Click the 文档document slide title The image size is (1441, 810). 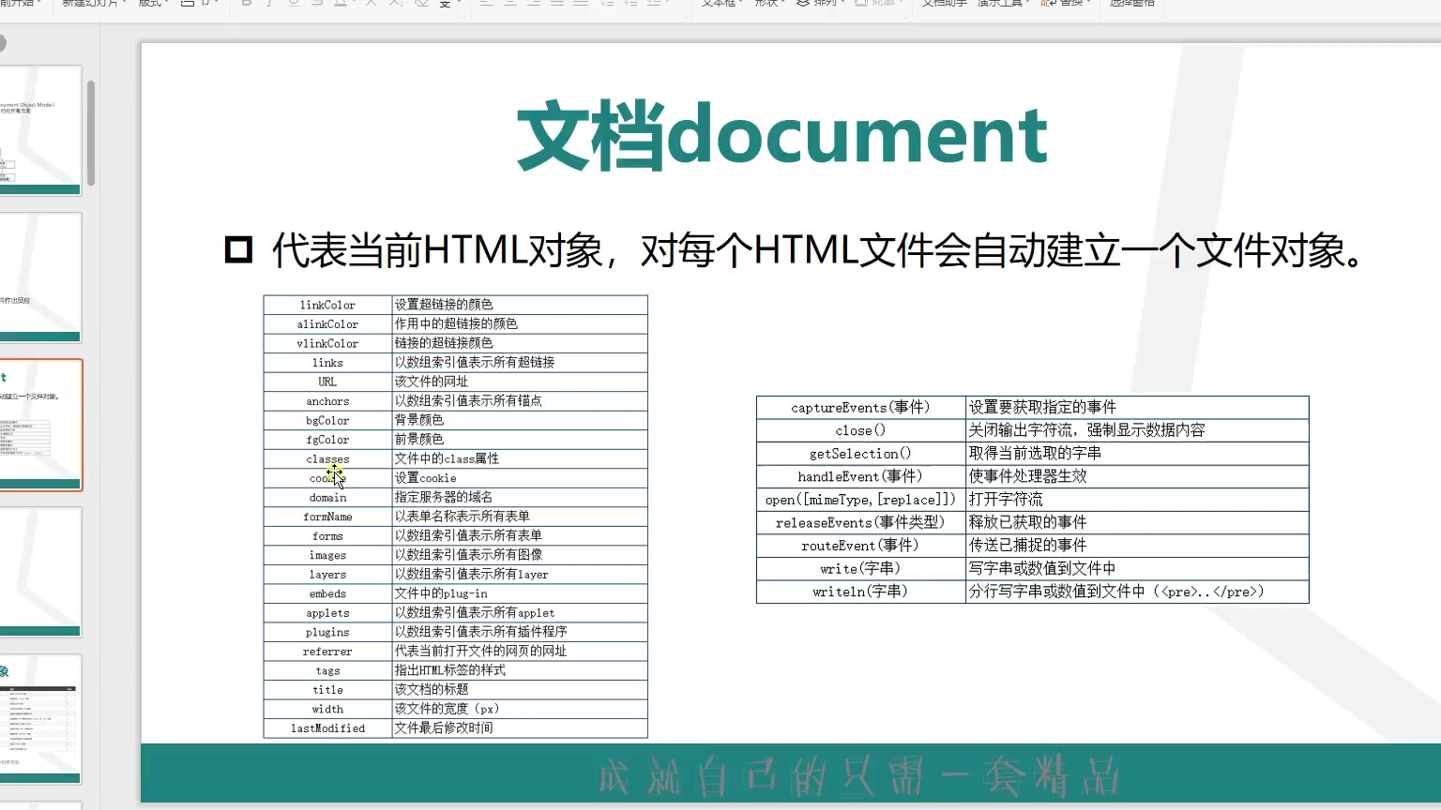coord(781,137)
